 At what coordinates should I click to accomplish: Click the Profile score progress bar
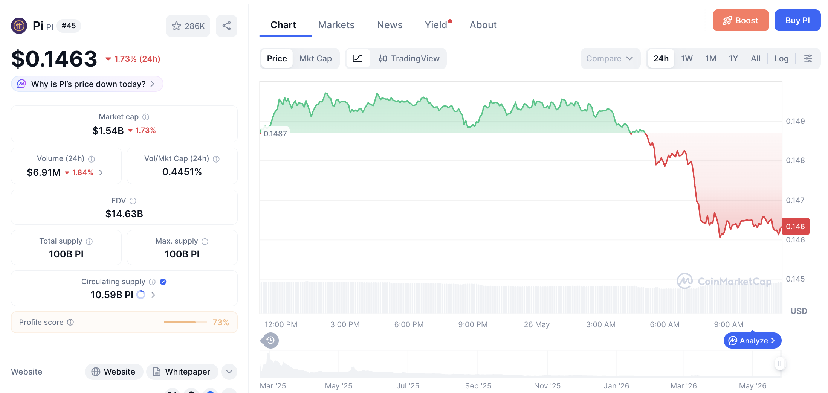185,322
